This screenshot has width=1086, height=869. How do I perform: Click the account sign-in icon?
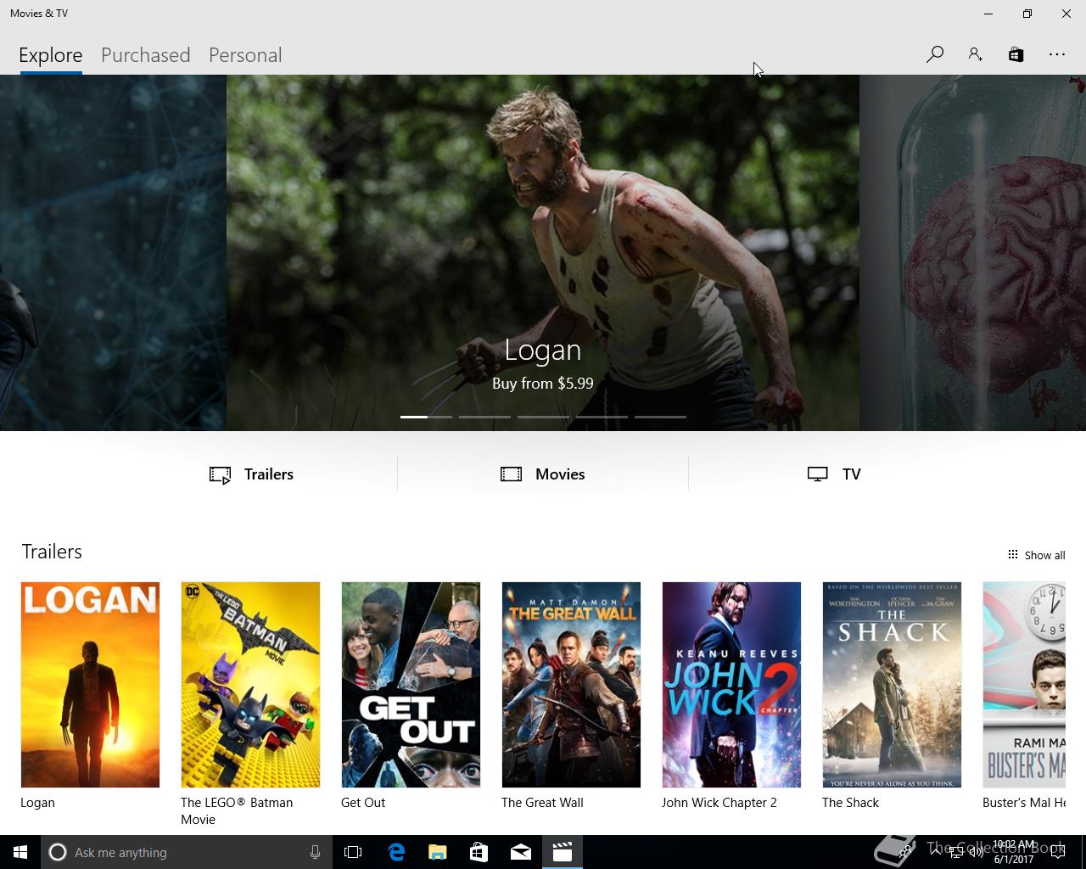coord(975,54)
